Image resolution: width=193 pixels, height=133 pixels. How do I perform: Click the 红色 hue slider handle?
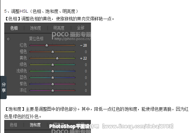click(46, 46)
